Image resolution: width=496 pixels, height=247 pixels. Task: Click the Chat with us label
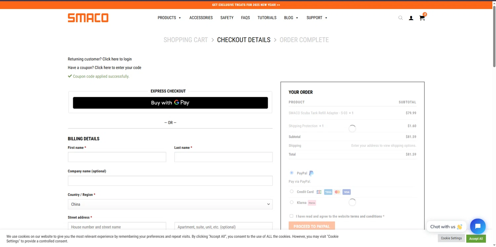coord(446,226)
